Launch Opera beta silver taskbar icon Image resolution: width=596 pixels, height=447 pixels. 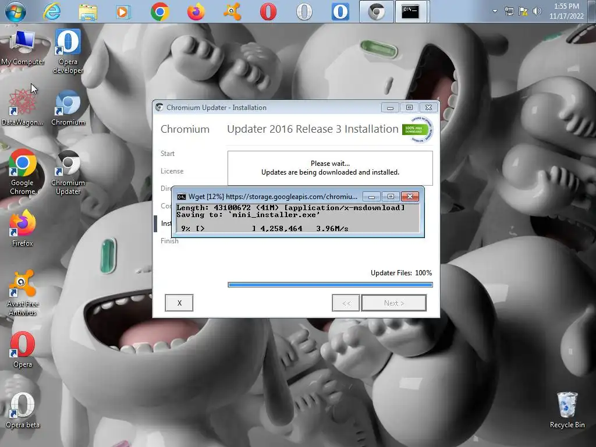click(x=304, y=12)
